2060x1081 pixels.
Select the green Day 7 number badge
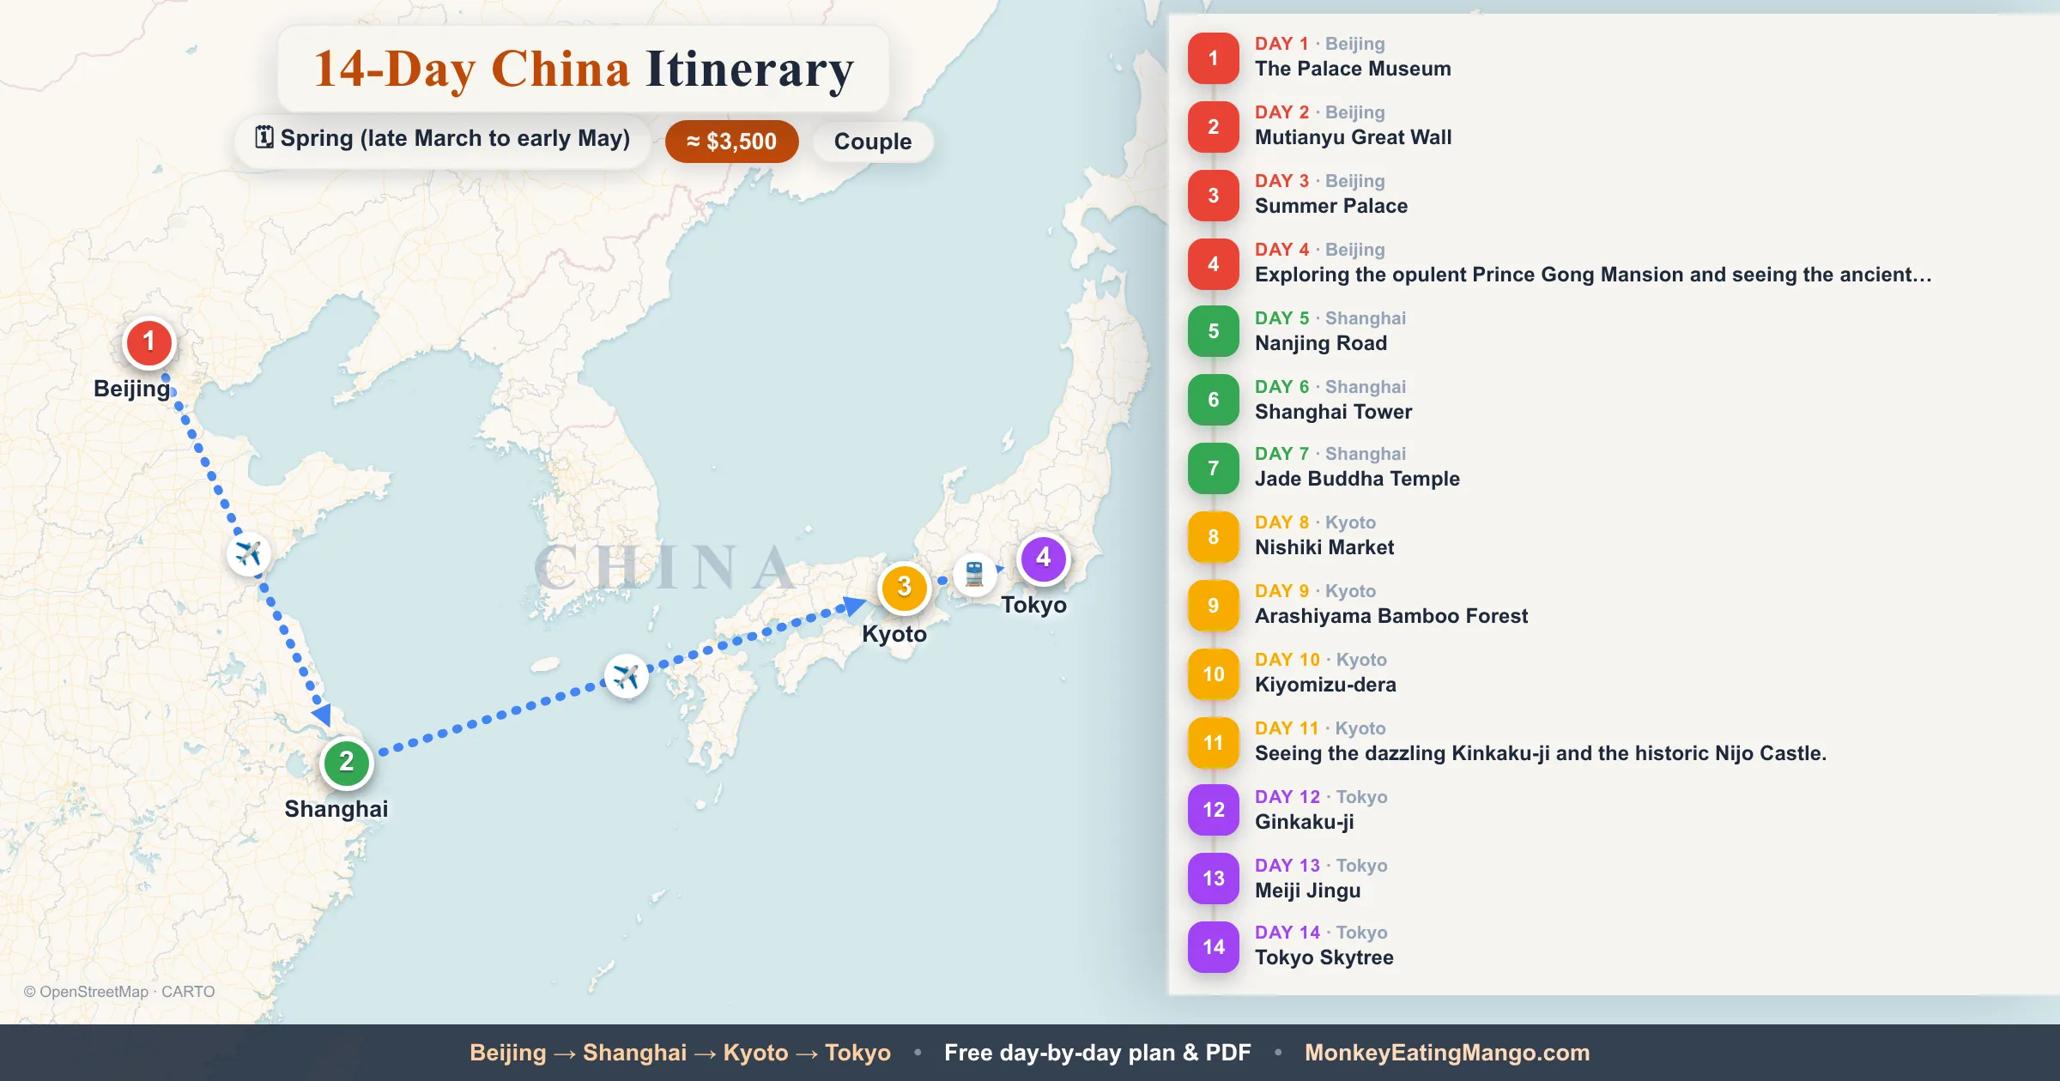click(1213, 468)
